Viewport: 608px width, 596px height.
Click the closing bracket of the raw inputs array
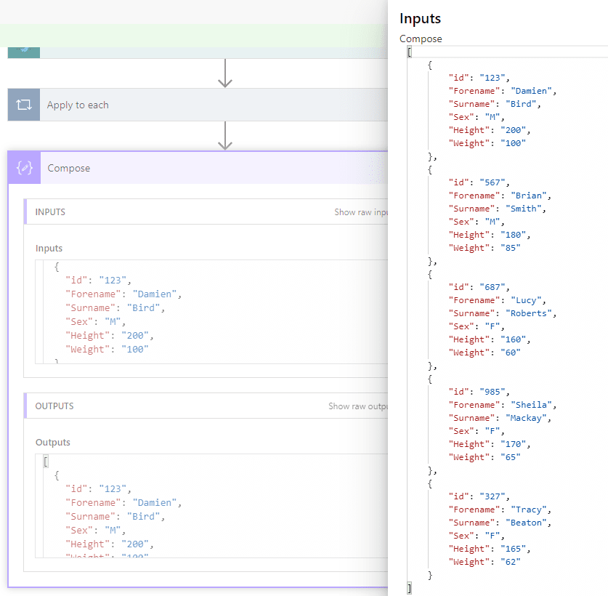(410, 587)
